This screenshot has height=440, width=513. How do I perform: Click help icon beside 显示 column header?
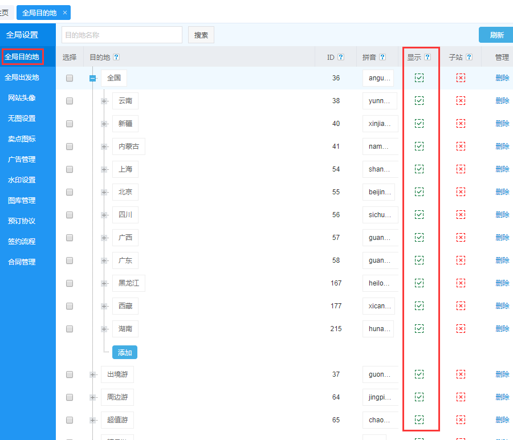click(x=427, y=57)
